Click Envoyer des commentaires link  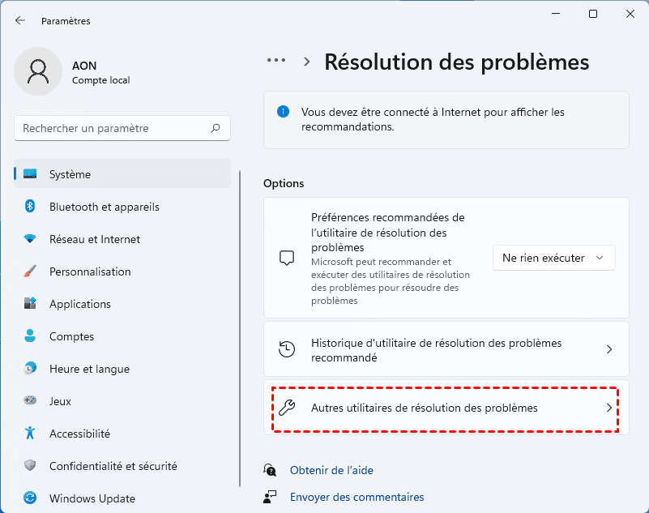click(x=357, y=497)
